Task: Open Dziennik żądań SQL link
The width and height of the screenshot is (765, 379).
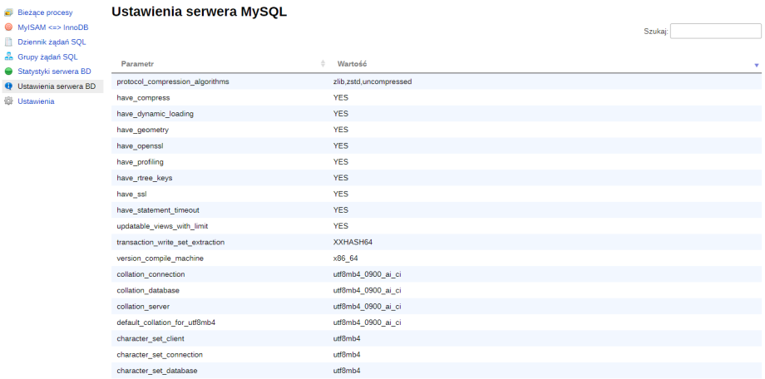Action: tap(52, 42)
